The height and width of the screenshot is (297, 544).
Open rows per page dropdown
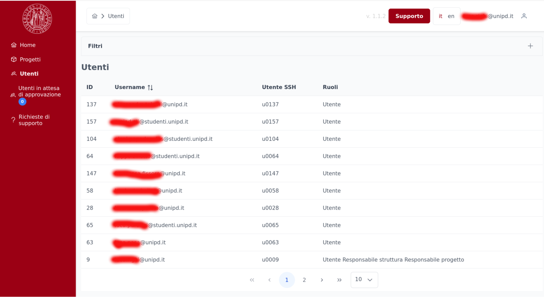pyautogui.click(x=364, y=280)
